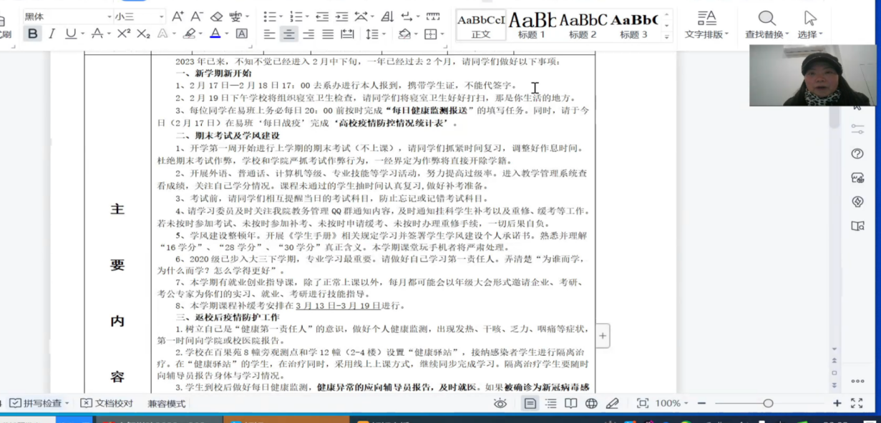The width and height of the screenshot is (881, 423).
Task: Align text left
Action: 269,34
